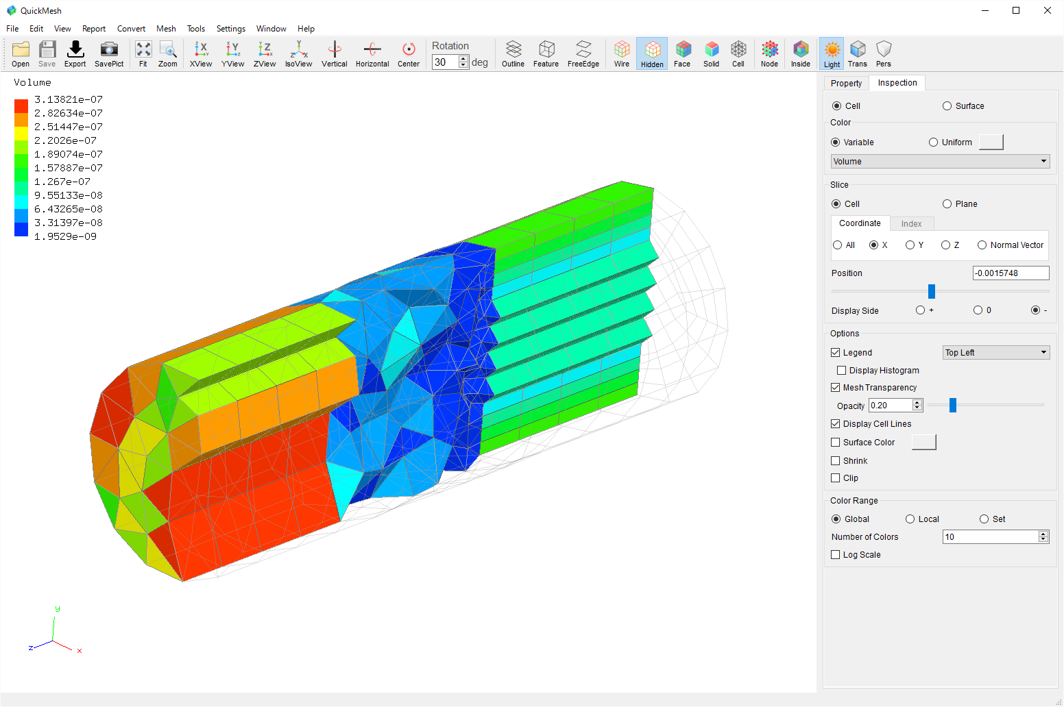Toggle Node display
This screenshot has width=1064, height=707.
770,53
